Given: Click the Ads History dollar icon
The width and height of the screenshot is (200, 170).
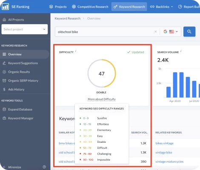Looking at the screenshot, I should point(4,89).
